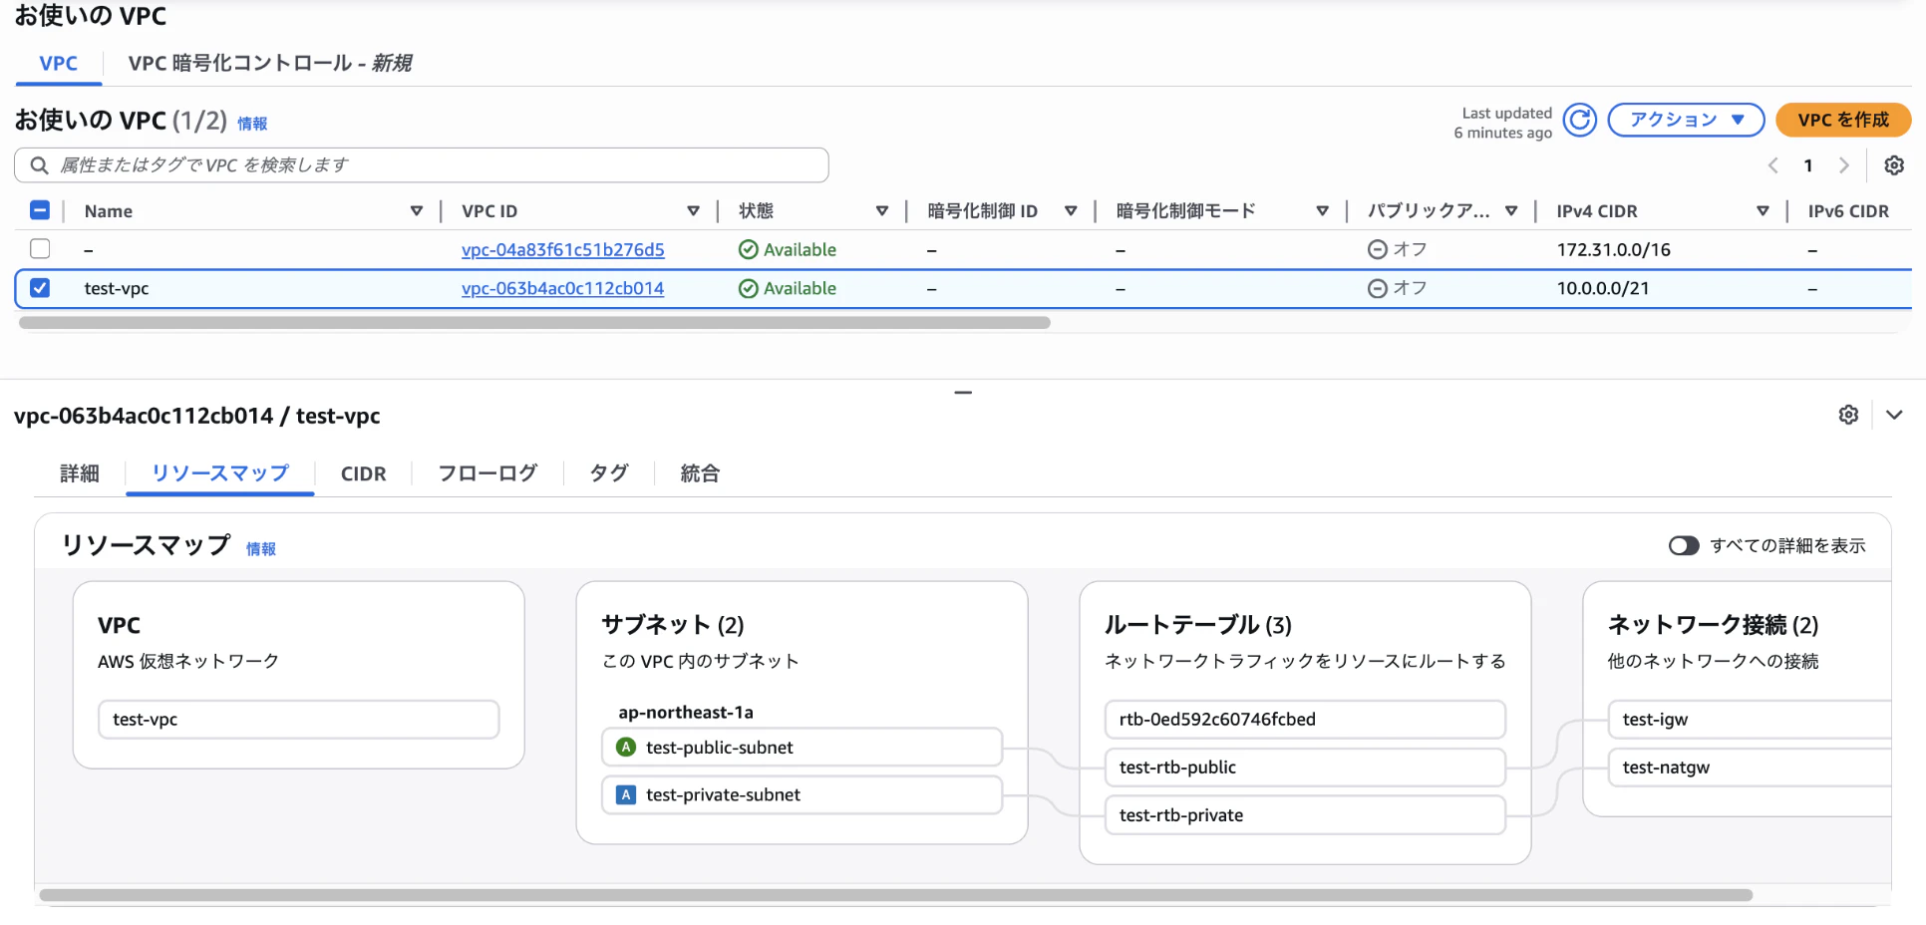The width and height of the screenshot is (1926, 925).
Task: Click the refresh icon near Last updated
Action: [1580, 120]
